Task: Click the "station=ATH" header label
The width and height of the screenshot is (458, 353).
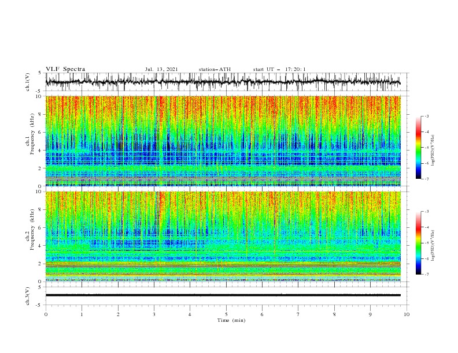Action: tap(215, 69)
